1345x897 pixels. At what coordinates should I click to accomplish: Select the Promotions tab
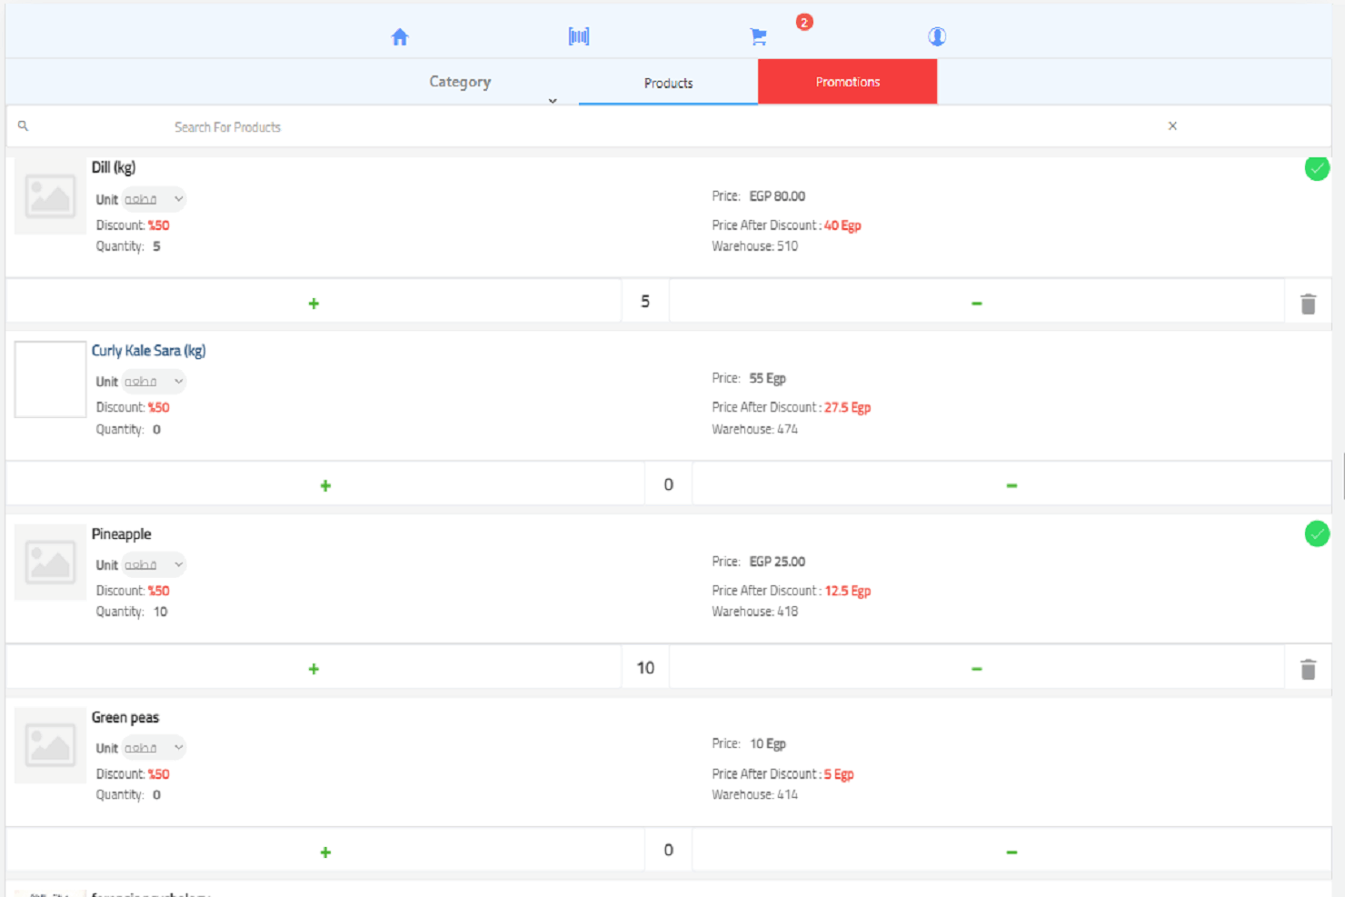tap(847, 81)
